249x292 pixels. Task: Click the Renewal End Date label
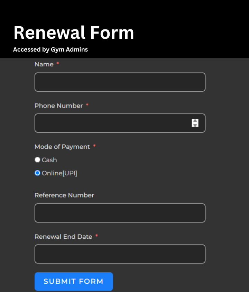coord(63,237)
